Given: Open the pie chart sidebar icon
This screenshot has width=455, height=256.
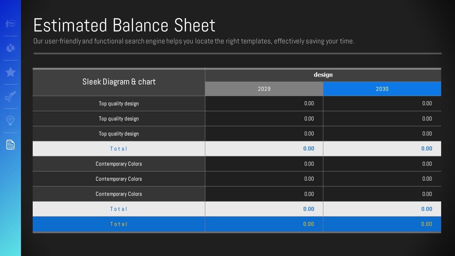Looking at the screenshot, I should coord(10,48).
